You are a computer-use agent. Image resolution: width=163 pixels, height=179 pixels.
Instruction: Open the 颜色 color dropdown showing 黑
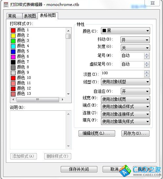tap(125, 31)
